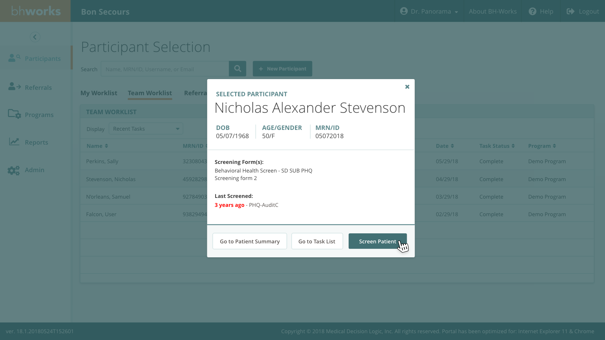
Task: Sort the worklist by Program column
Action: click(x=542, y=146)
